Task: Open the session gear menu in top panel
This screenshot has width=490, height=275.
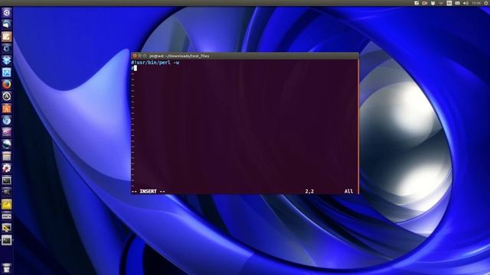Action: click(x=487, y=3)
